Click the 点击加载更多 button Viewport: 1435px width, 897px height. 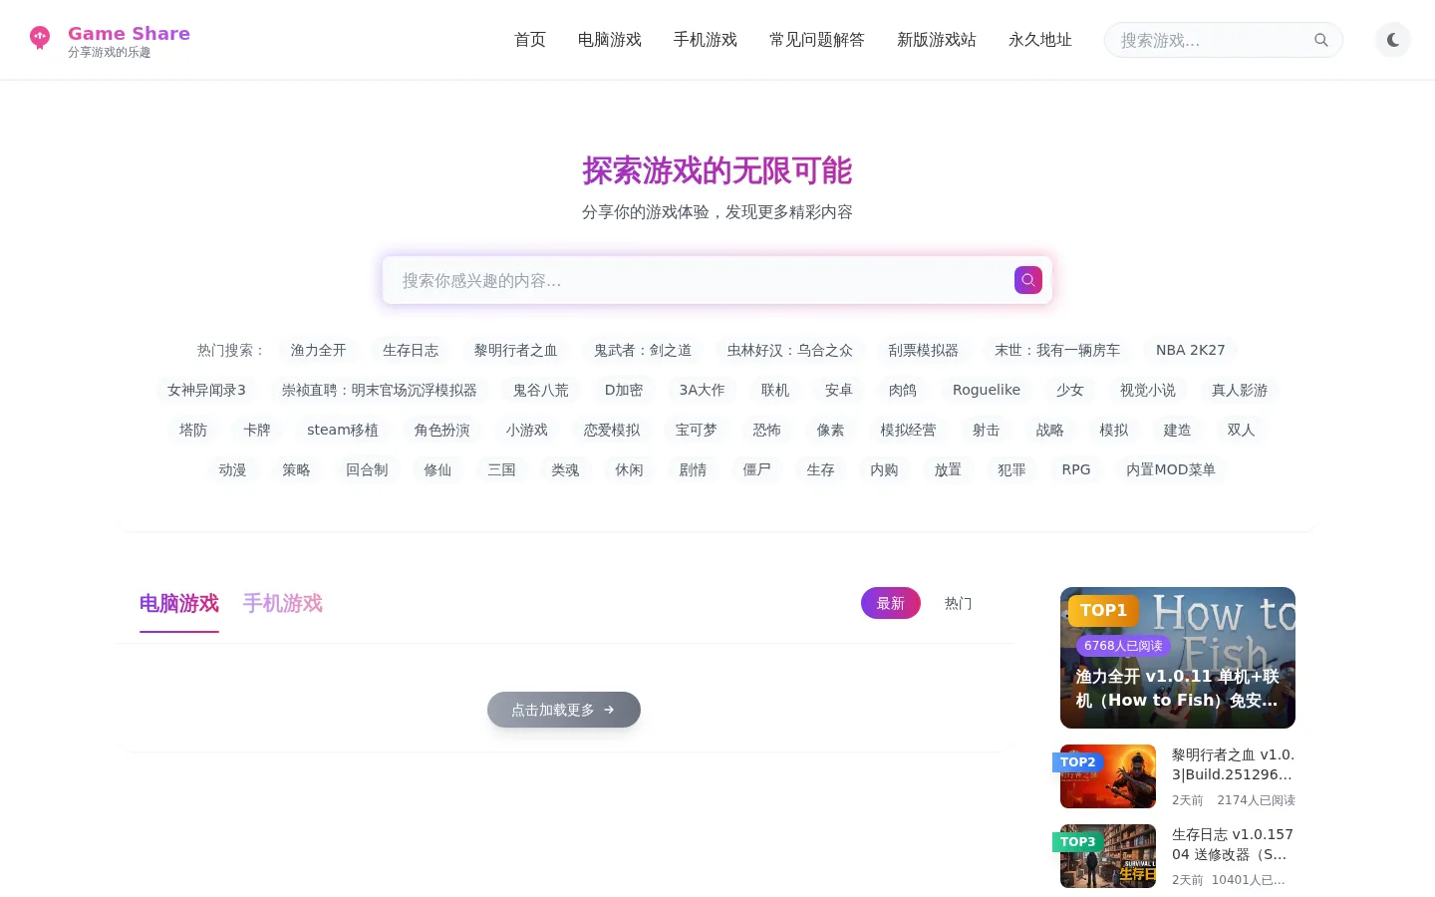(564, 710)
